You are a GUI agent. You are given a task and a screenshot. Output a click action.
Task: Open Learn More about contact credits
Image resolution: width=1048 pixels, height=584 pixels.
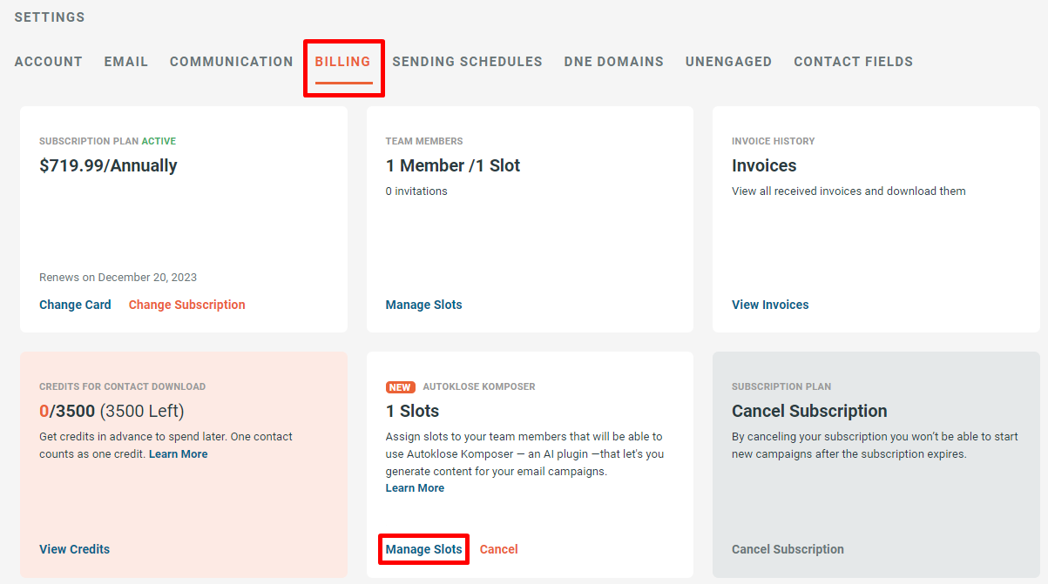click(x=178, y=453)
